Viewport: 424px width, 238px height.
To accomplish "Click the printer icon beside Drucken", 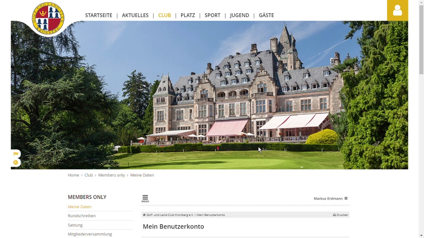I will (334, 215).
